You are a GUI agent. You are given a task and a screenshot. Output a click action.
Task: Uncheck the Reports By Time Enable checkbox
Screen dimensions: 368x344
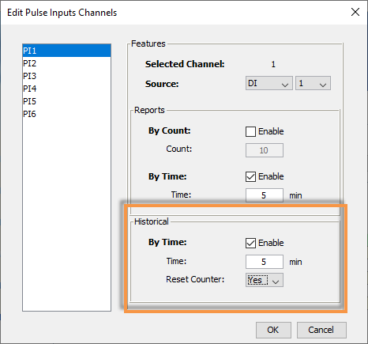point(250,176)
